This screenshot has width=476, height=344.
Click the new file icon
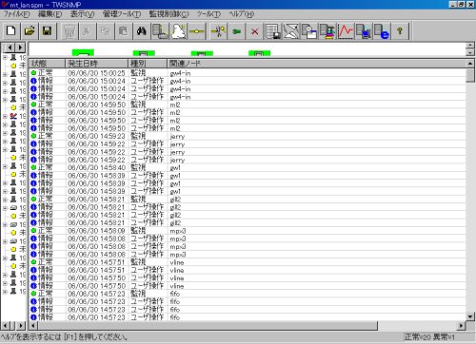point(11,31)
